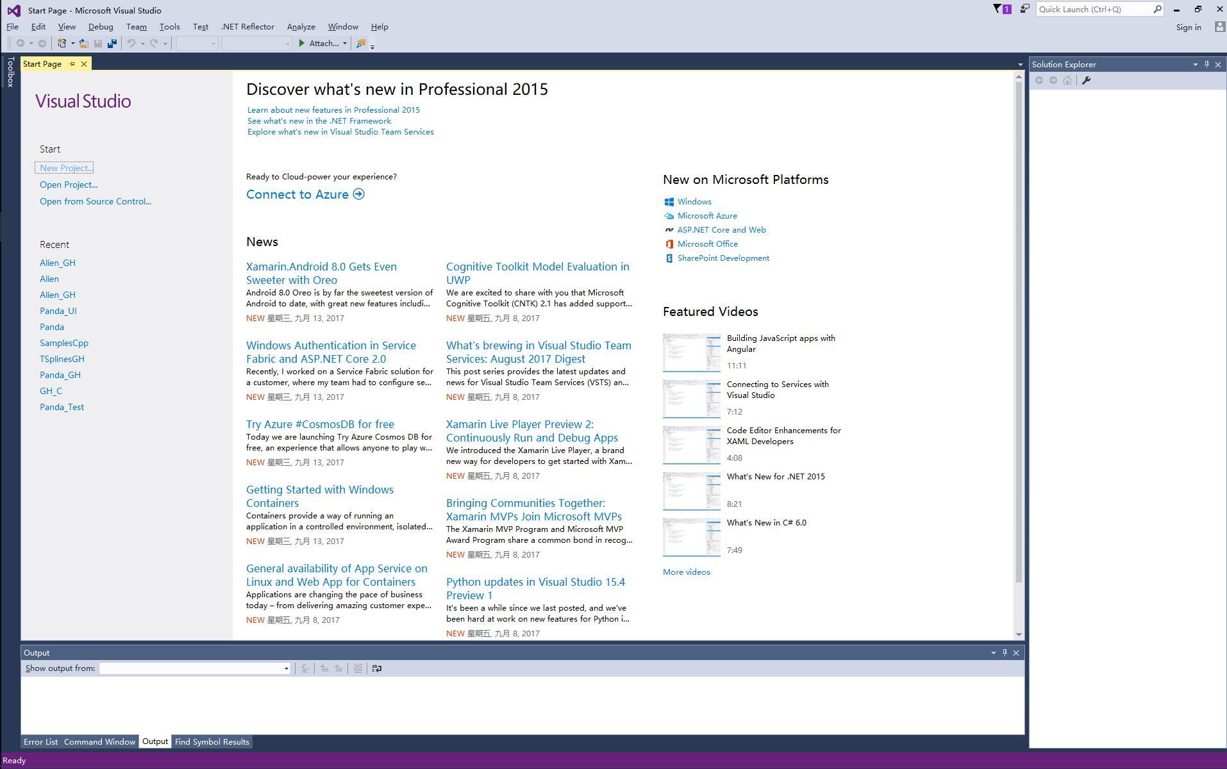Open the Debug menu
1227x769 pixels.
[101, 27]
